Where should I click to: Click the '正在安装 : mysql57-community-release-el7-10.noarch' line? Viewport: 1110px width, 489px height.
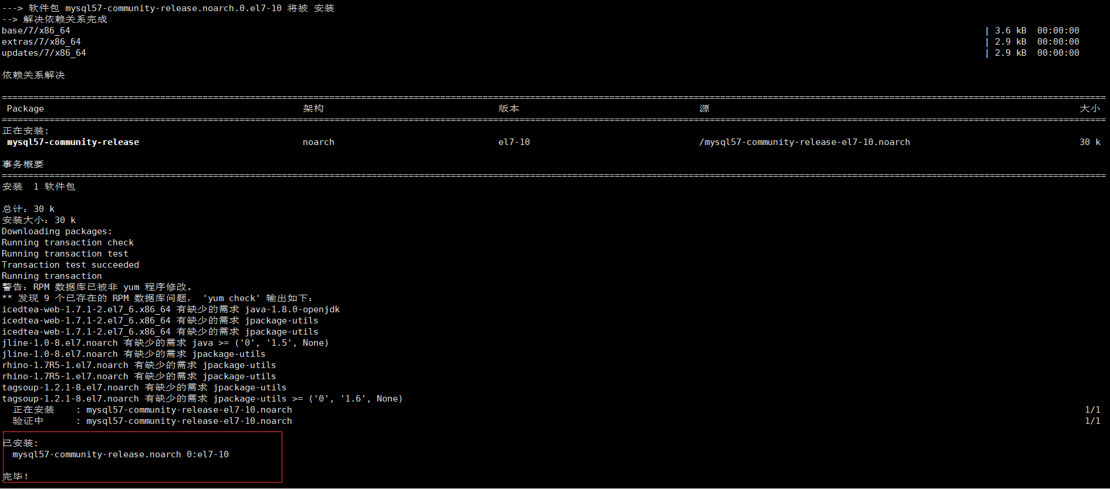(x=152, y=410)
